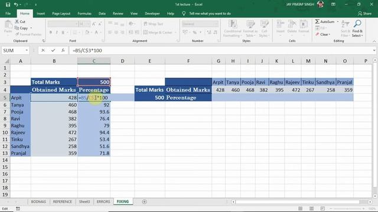Open the Name Box dropdown arrow
Viewport: 378px width, 212px height.
(27, 50)
